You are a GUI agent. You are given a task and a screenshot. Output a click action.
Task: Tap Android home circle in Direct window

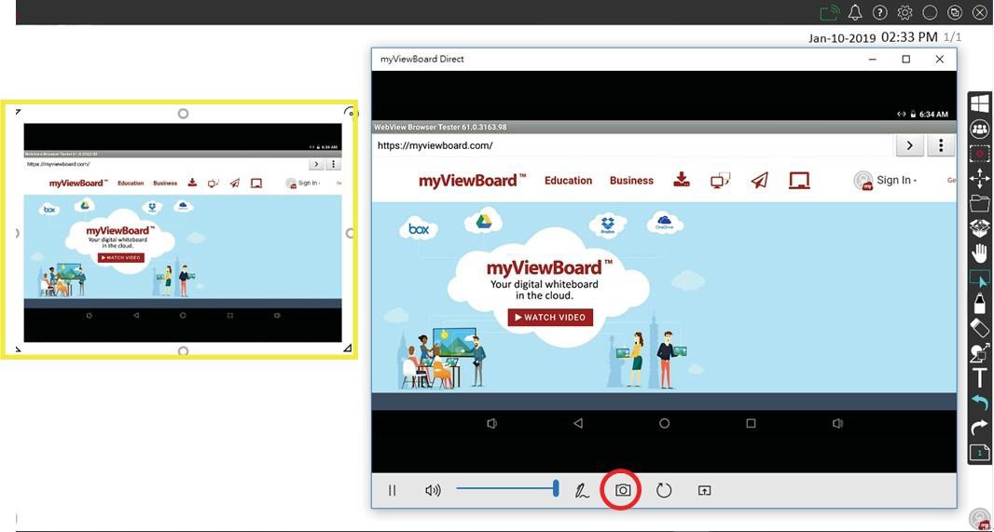[x=664, y=423]
